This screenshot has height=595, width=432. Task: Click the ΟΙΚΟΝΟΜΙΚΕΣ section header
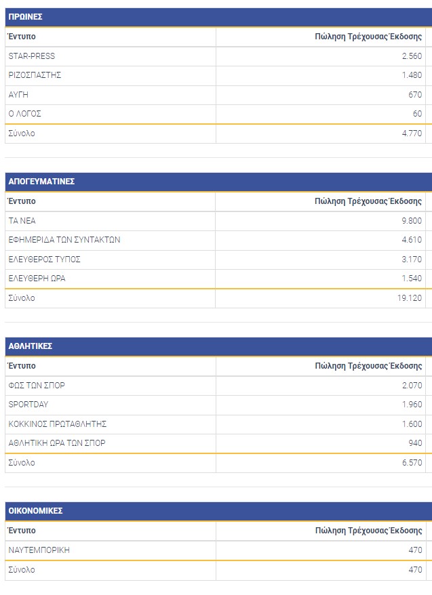(x=35, y=511)
